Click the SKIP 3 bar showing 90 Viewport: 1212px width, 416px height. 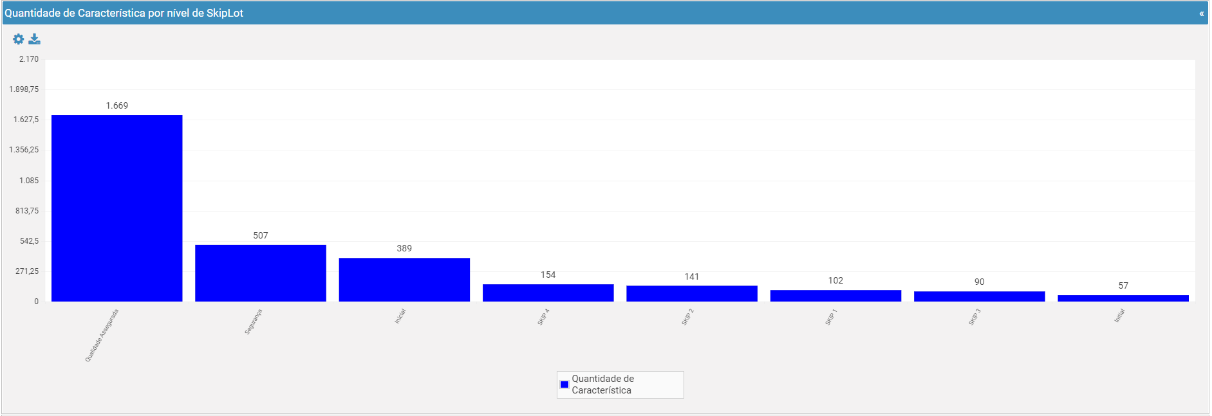pyautogui.click(x=980, y=296)
